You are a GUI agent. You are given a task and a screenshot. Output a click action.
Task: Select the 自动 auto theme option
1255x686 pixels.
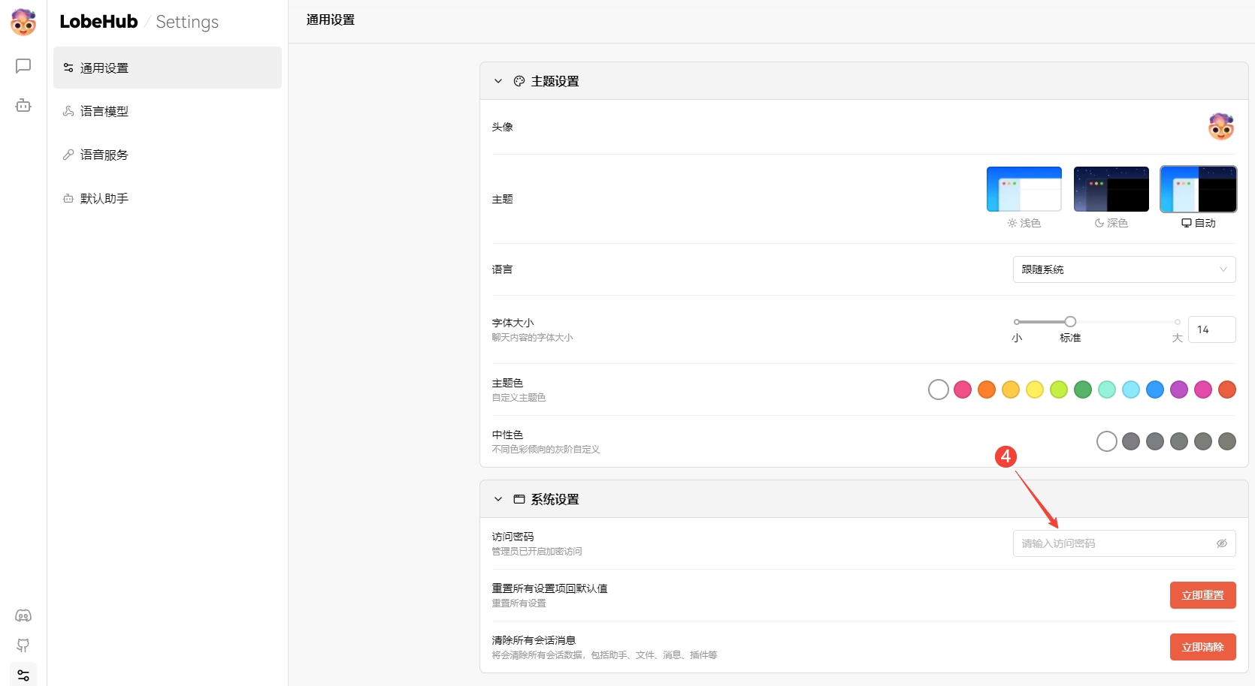tap(1198, 190)
